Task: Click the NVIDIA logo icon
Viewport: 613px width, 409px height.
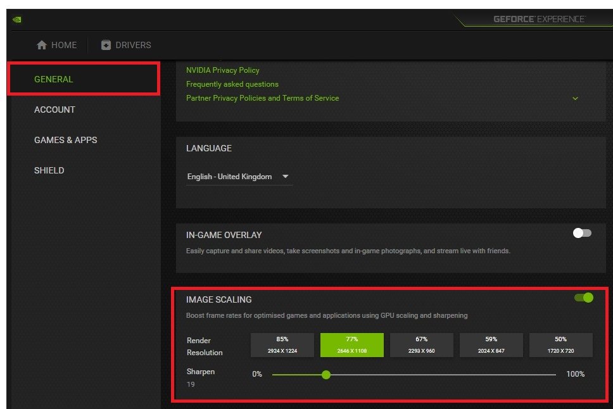Action: [17, 20]
